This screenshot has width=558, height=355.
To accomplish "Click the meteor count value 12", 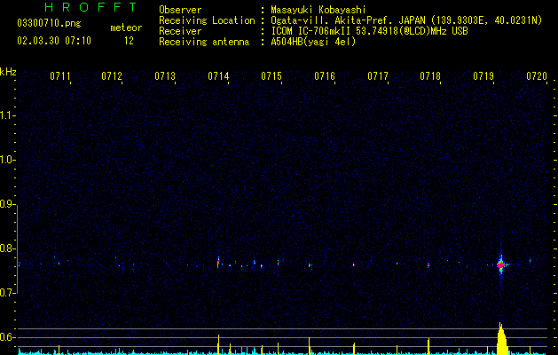I will [x=129, y=41].
